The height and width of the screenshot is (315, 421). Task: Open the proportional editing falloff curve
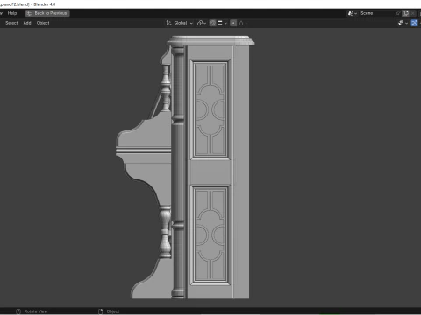[242, 23]
